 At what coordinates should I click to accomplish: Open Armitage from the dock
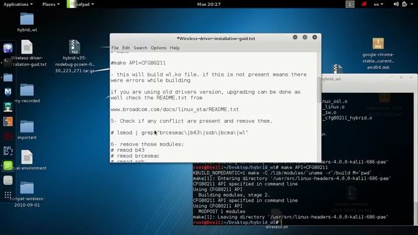(x=8, y=106)
